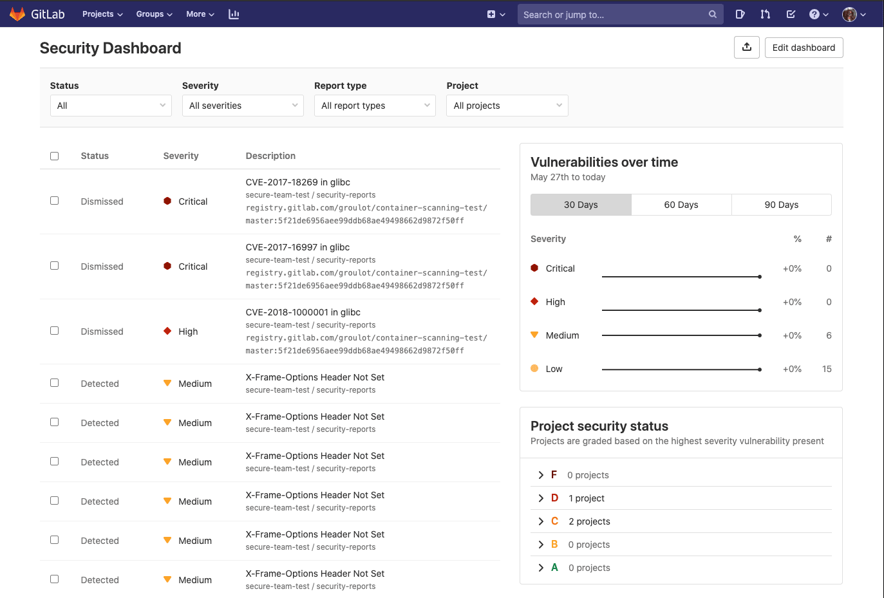Open the GitLab analytics chart icon
Image resolution: width=884 pixels, height=598 pixels.
click(234, 14)
